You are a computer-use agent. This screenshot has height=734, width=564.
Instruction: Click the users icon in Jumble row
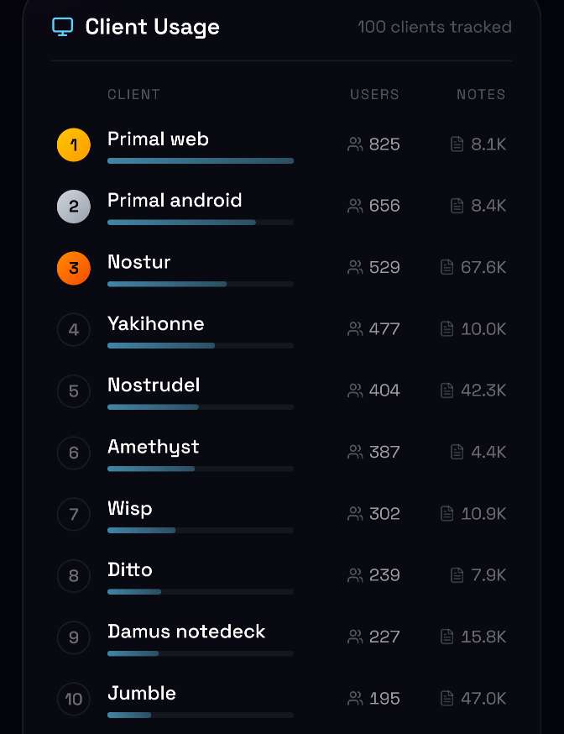[x=355, y=699]
